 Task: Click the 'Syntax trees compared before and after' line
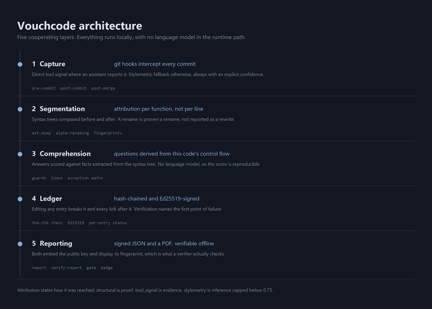133,119
